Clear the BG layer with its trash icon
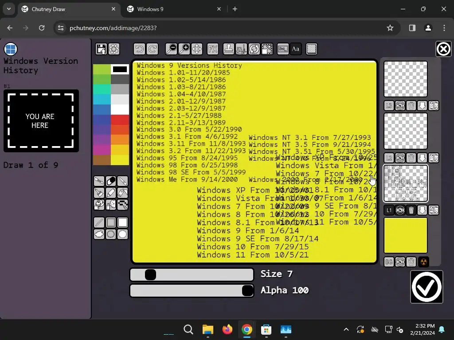The height and width of the screenshot is (340, 454). pos(411,262)
